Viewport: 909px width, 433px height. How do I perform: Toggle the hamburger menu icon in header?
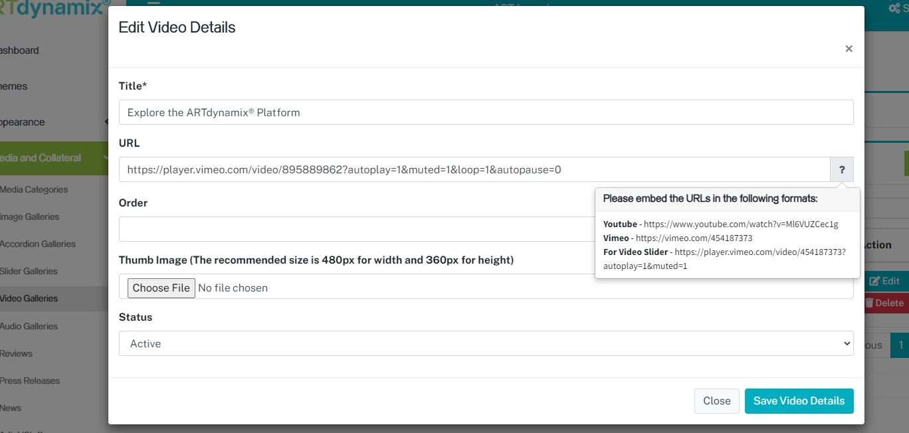pyautogui.click(x=153, y=3)
